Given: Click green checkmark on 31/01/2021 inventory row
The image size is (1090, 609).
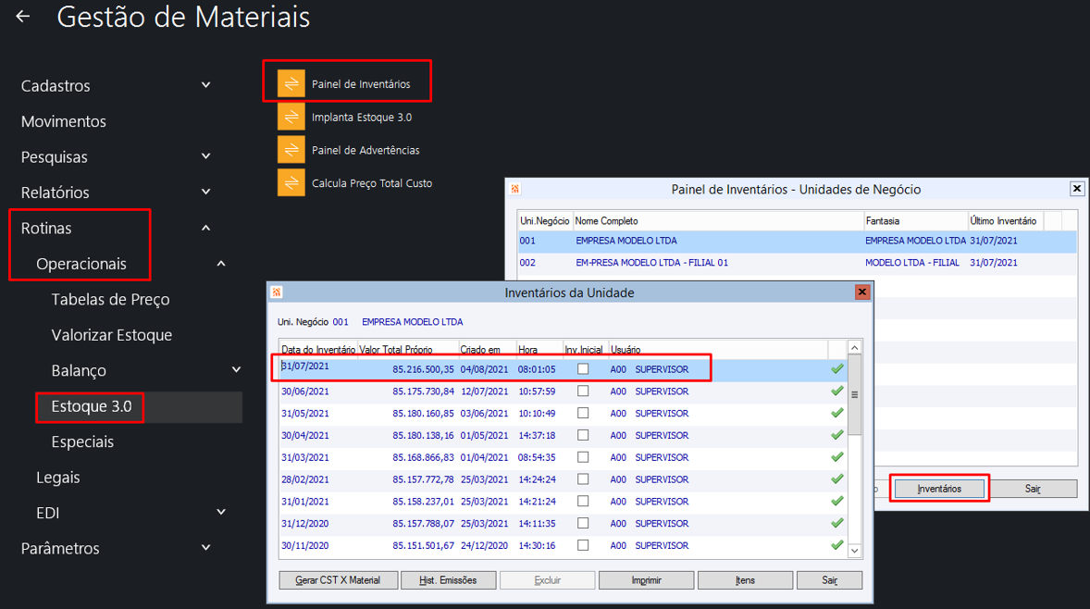Looking at the screenshot, I should coord(837,502).
